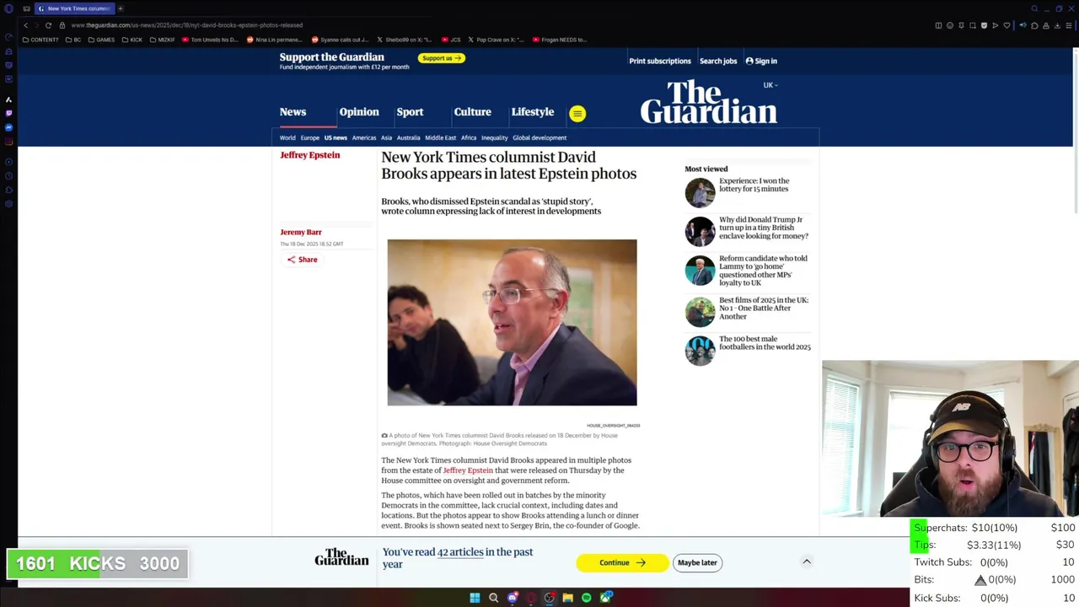Click the split-screen icon in browser toolbar
The width and height of the screenshot is (1079, 607).
coord(938,25)
